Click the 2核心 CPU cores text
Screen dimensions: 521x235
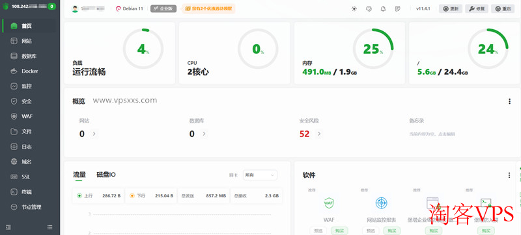pyautogui.click(x=198, y=72)
